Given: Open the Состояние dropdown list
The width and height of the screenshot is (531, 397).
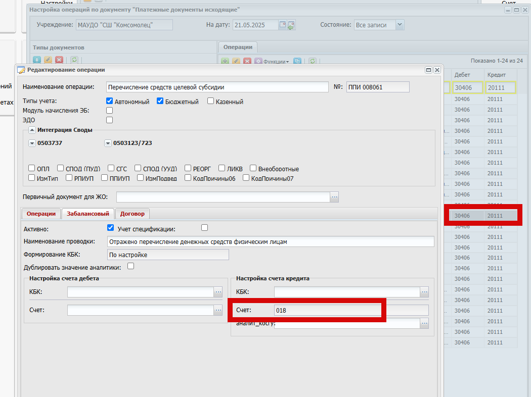Looking at the screenshot, I should pyautogui.click(x=400, y=25).
